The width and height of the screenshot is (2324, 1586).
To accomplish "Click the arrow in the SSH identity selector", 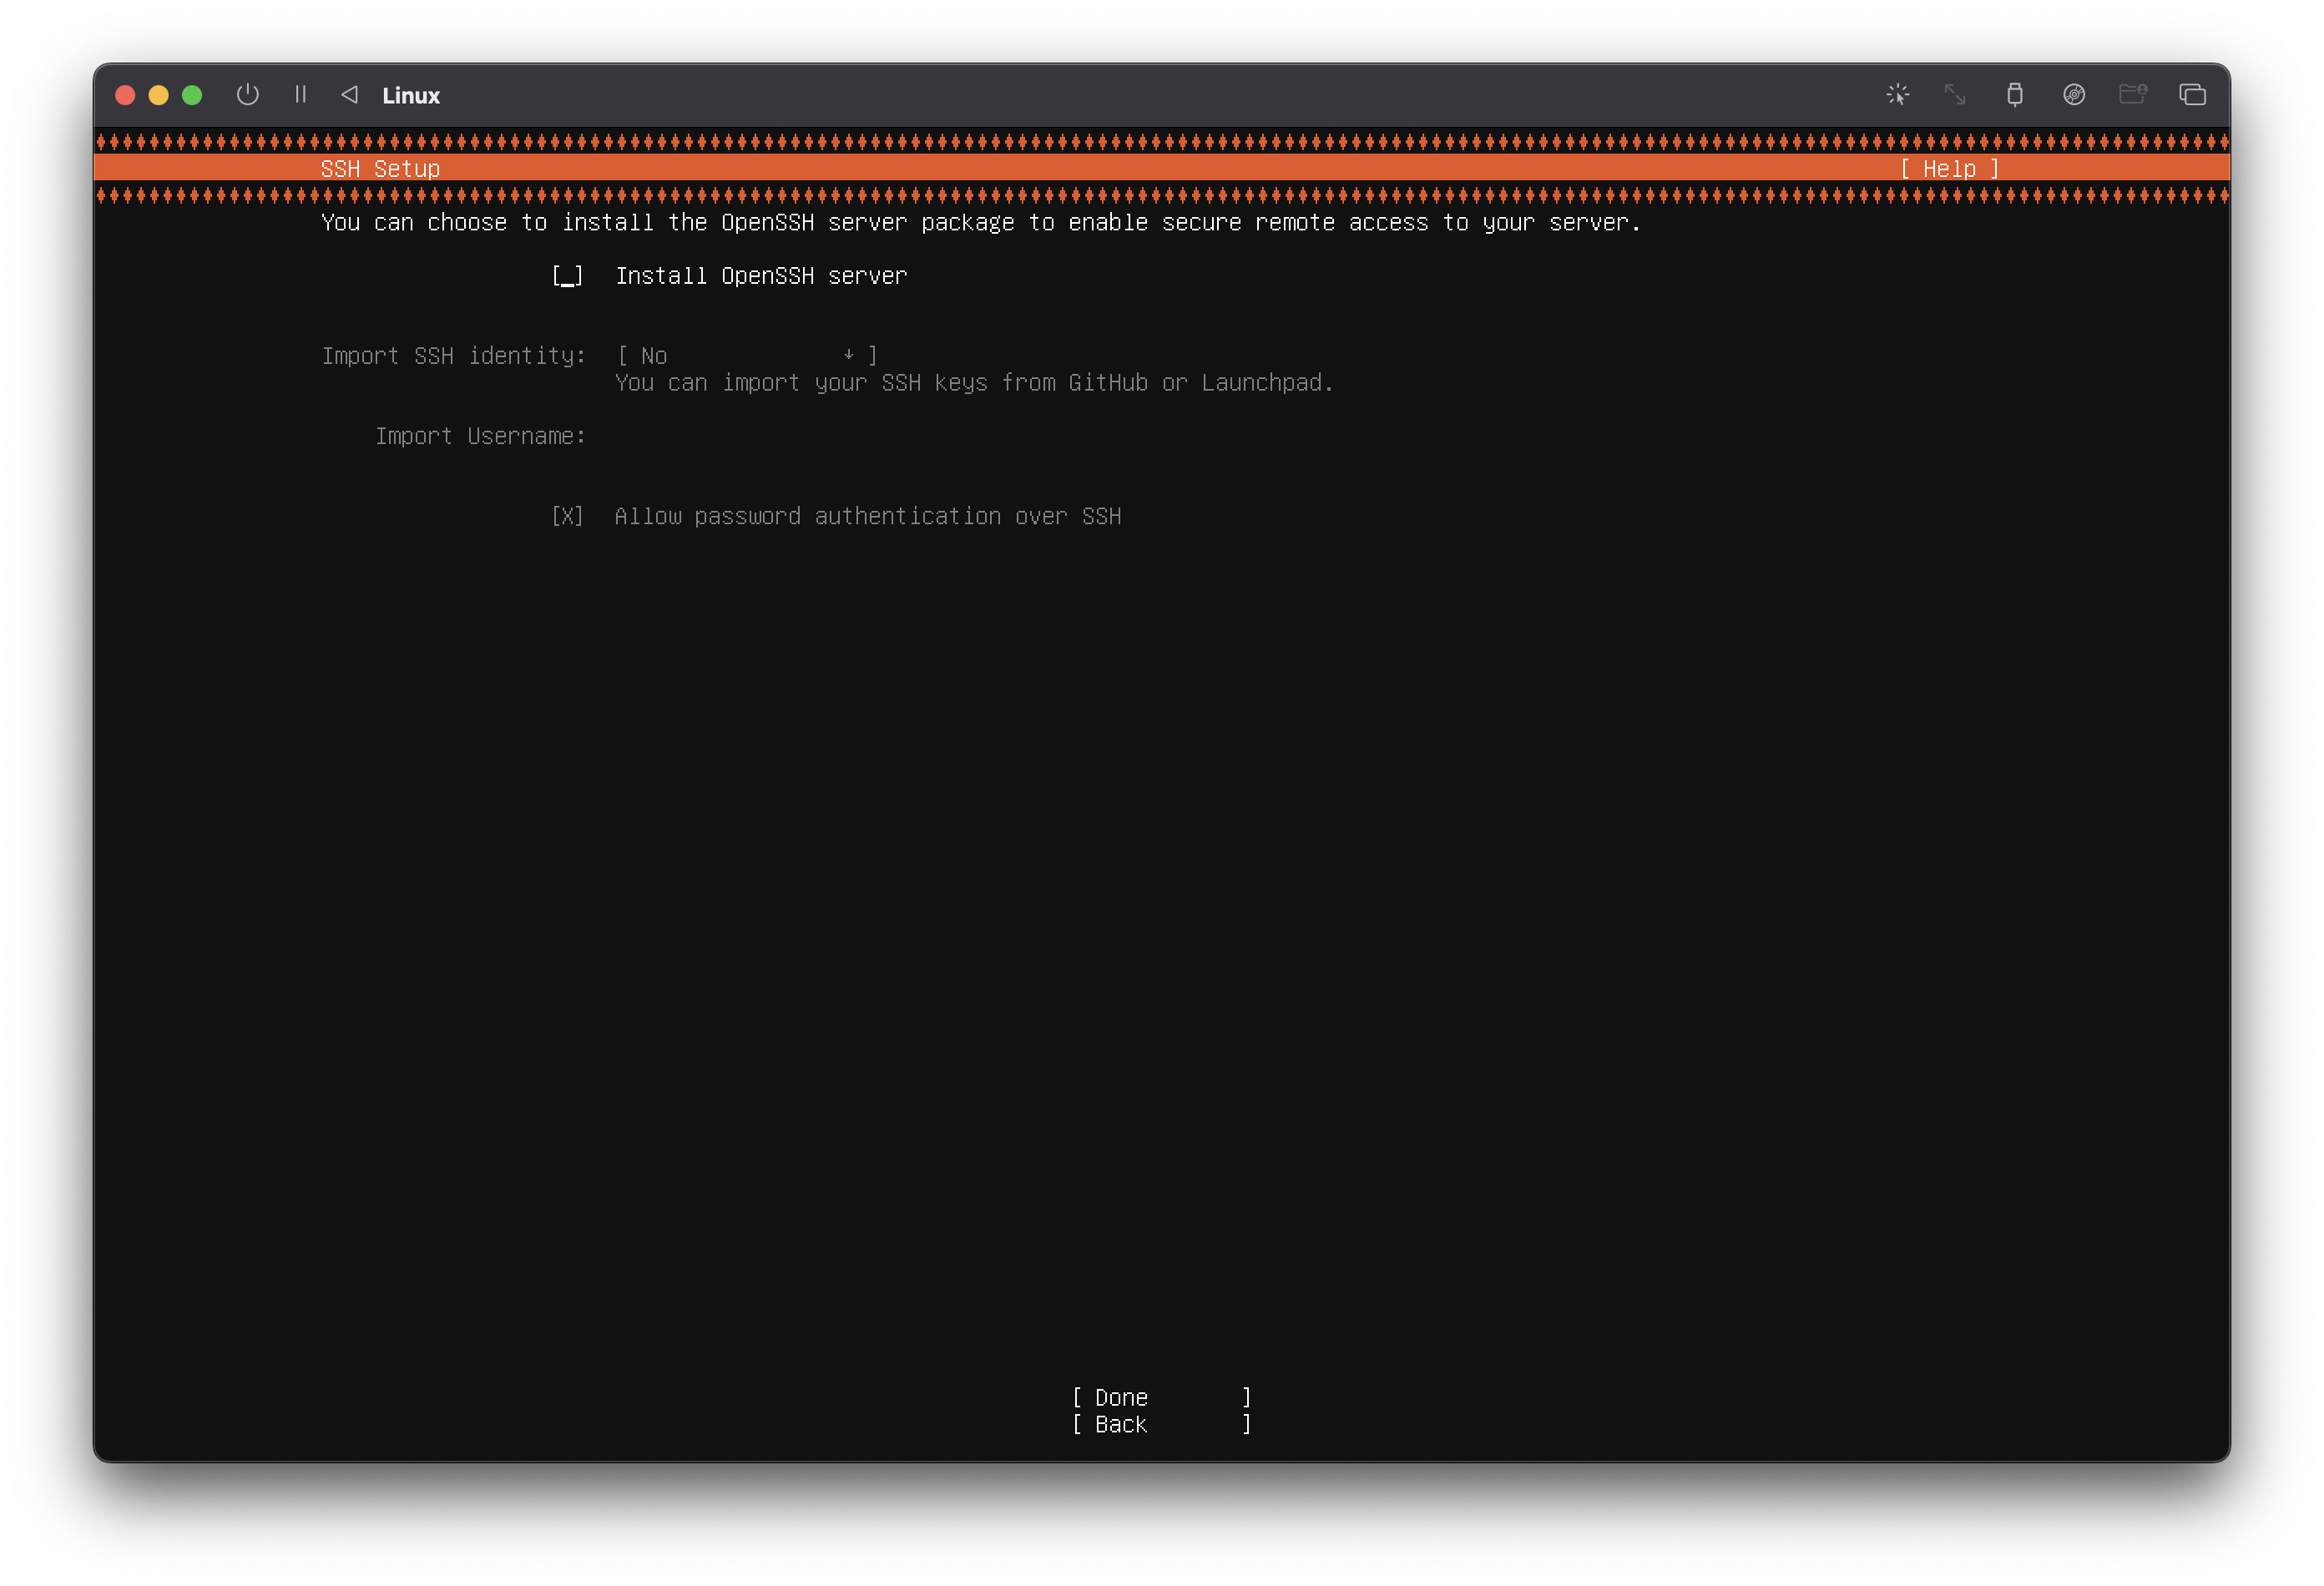I will pyautogui.click(x=848, y=355).
